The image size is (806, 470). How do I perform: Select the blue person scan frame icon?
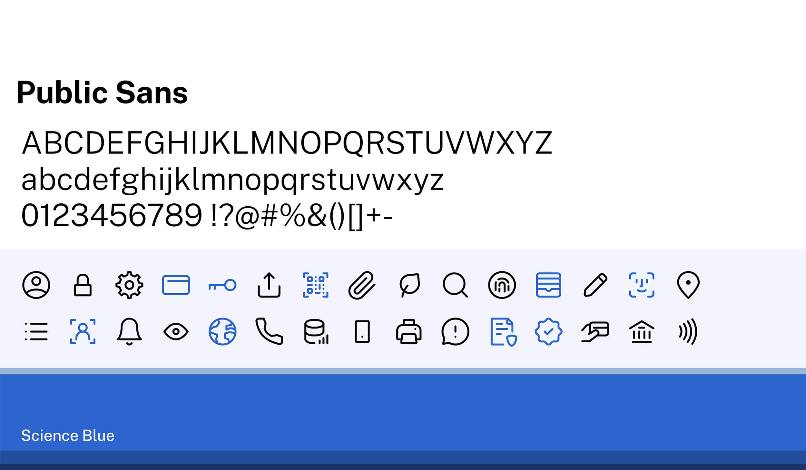pyautogui.click(x=83, y=331)
